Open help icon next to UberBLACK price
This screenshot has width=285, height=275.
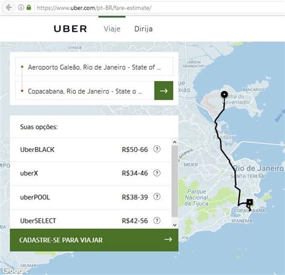coord(157,149)
